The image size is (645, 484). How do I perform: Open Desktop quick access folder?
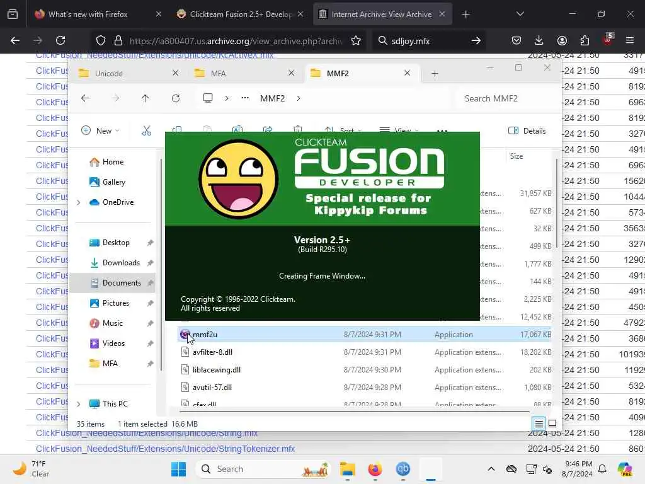[116, 243]
